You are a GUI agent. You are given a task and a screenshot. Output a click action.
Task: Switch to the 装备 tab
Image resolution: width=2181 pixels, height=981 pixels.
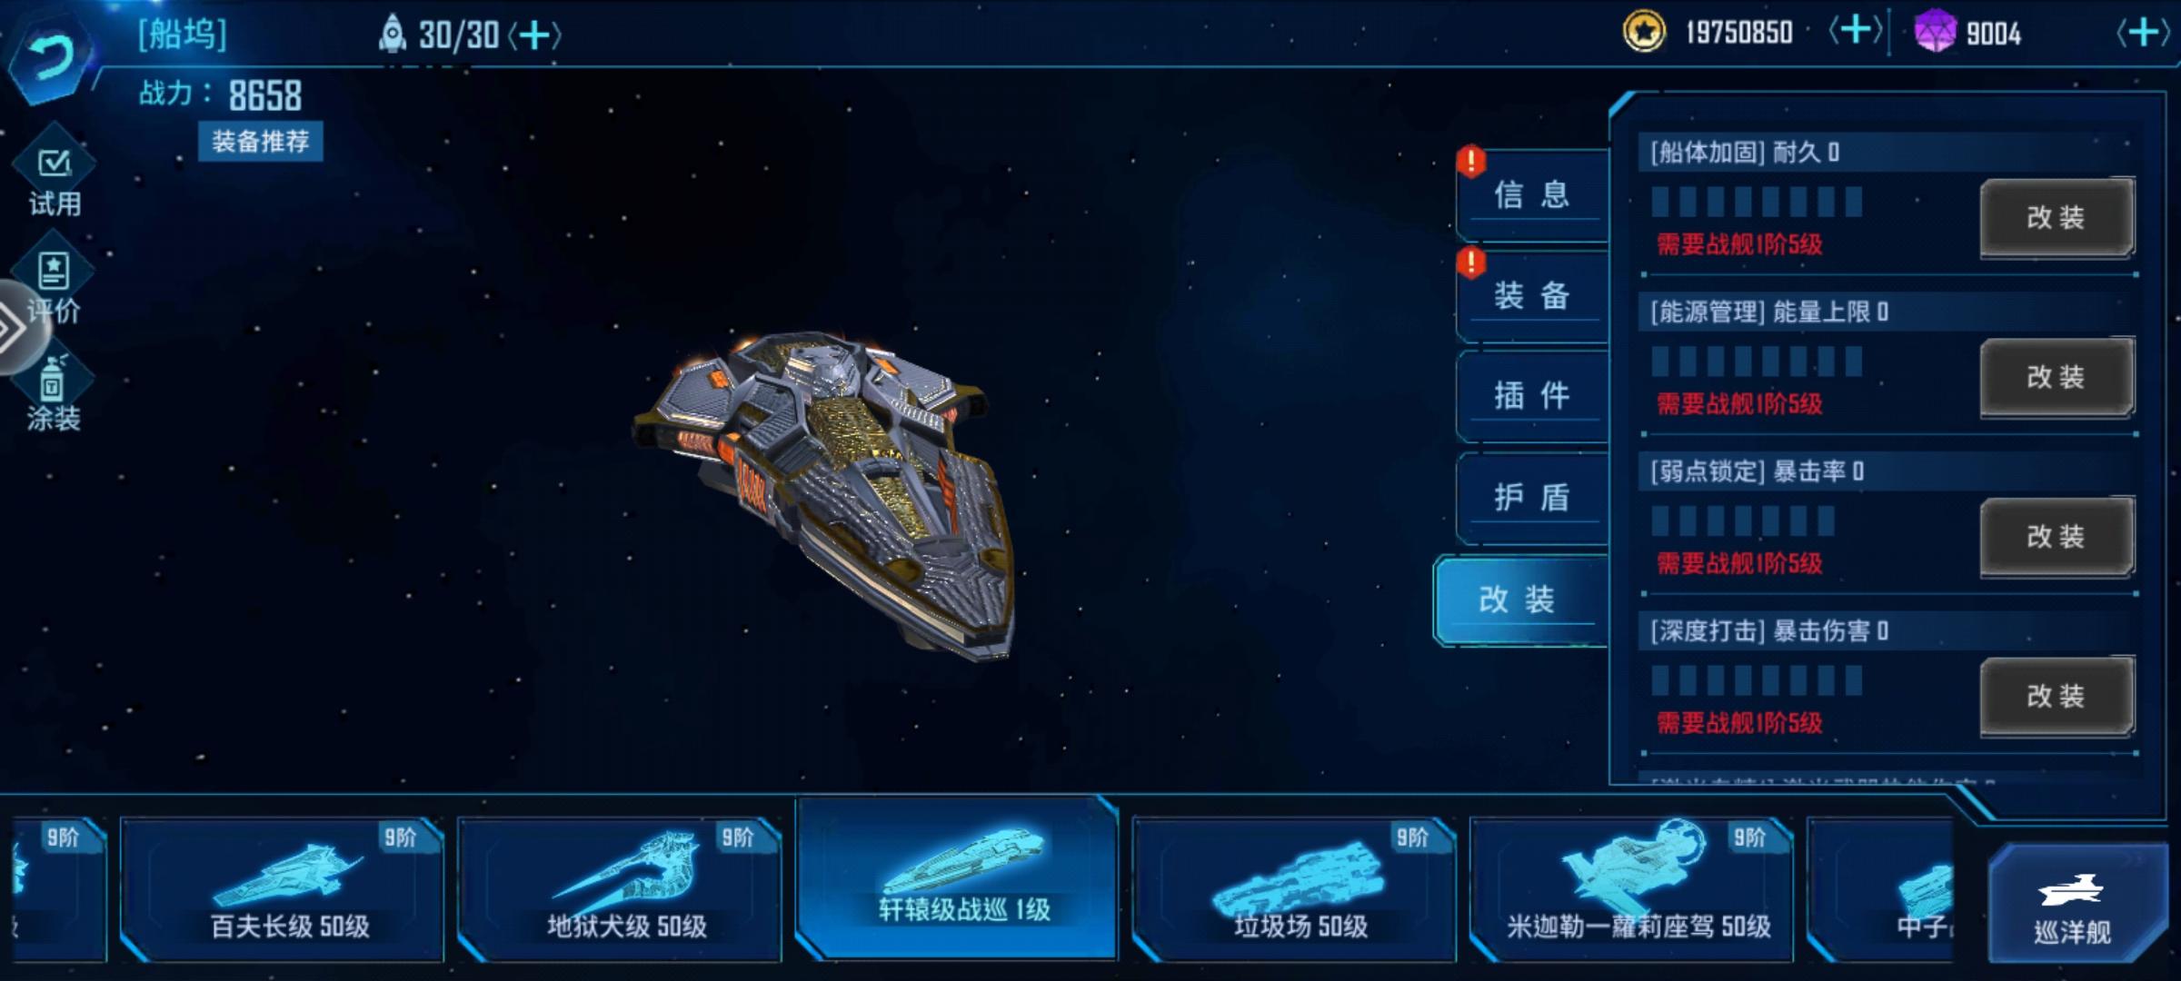(x=1532, y=295)
